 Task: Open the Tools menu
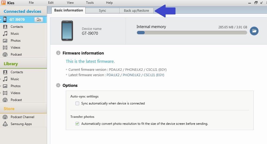[90, 3]
